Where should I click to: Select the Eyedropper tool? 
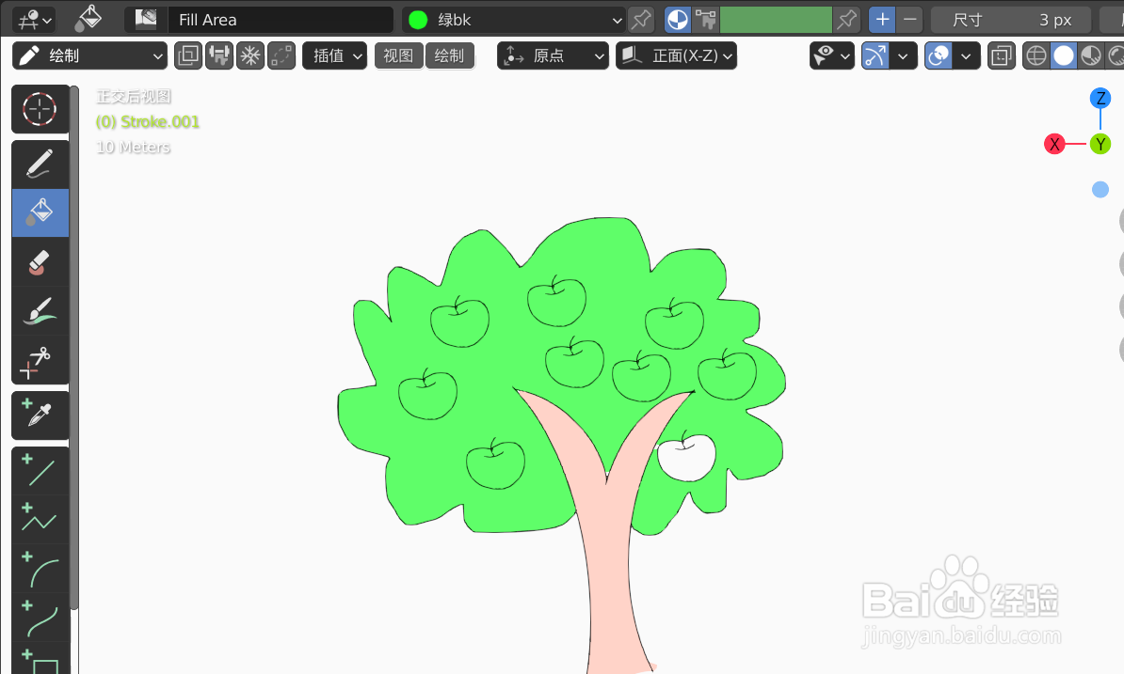pos(40,415)
